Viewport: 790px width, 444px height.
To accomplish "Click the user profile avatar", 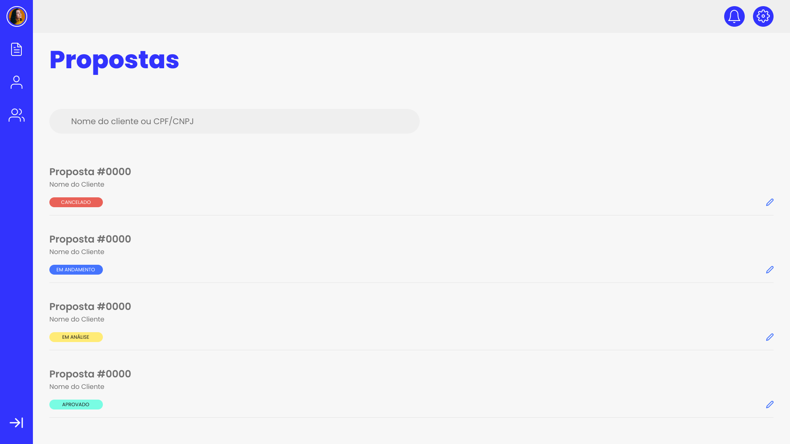I will point(17,16).
